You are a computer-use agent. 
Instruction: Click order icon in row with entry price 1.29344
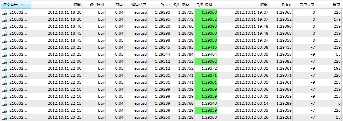(x=4, y=55)
